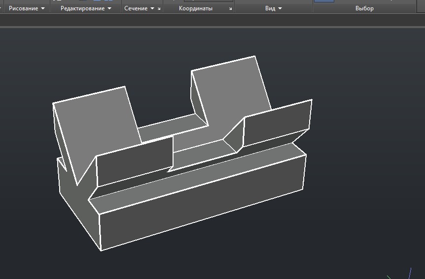
Task: Click the Координаты panel dialog launcher arrow
Action: click(230, 9)
